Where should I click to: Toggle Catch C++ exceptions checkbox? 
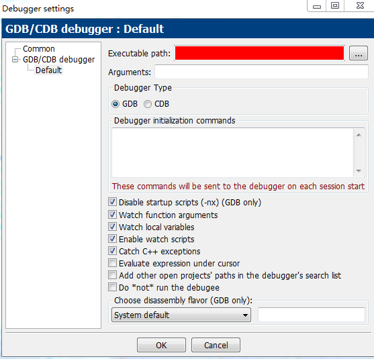click(x=112, y=251)
